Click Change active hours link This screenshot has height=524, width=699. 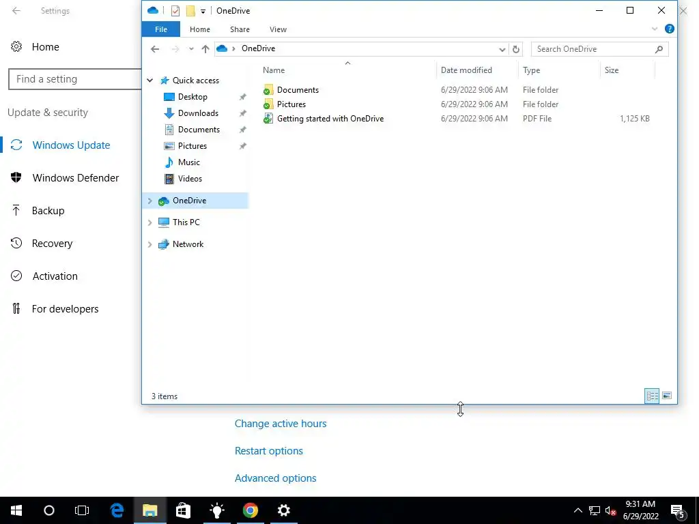(x=281, y=423)
